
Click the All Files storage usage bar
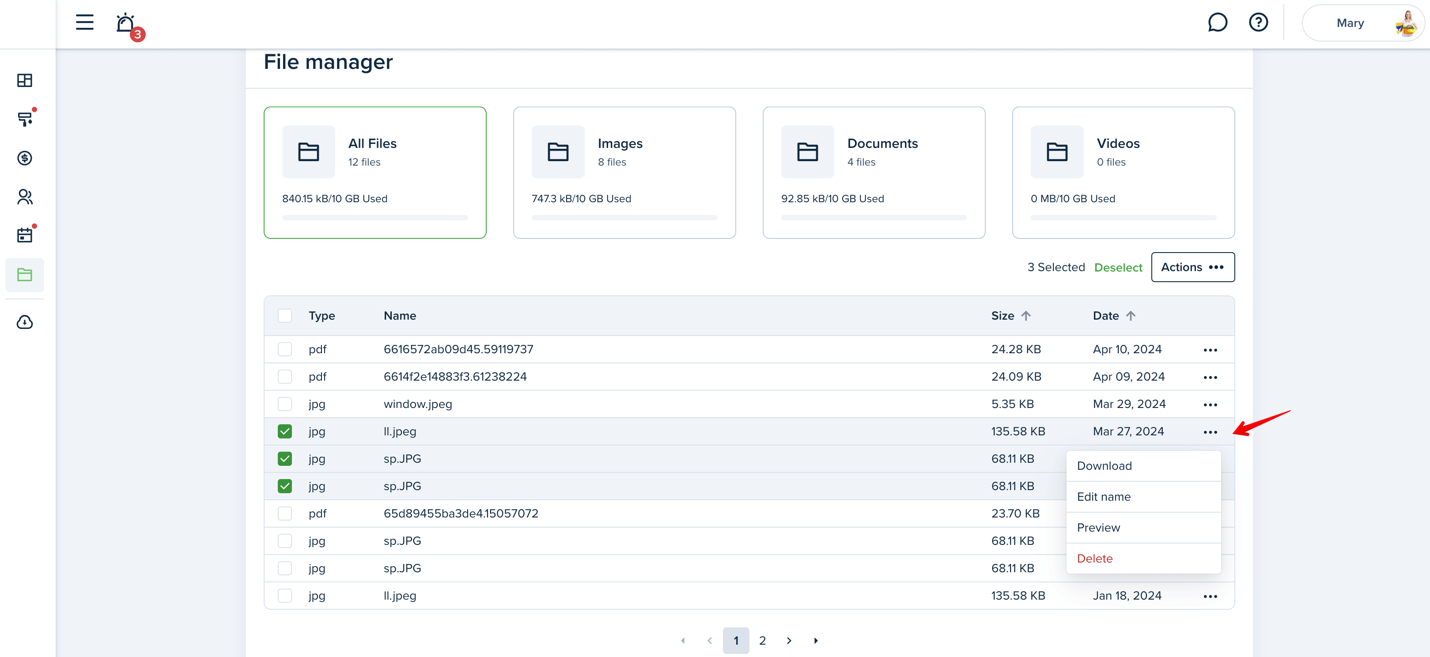pyautogui.click(x=375, y=218)
